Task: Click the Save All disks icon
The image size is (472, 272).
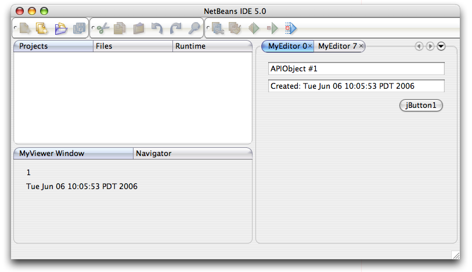Action: click(79, 28)
